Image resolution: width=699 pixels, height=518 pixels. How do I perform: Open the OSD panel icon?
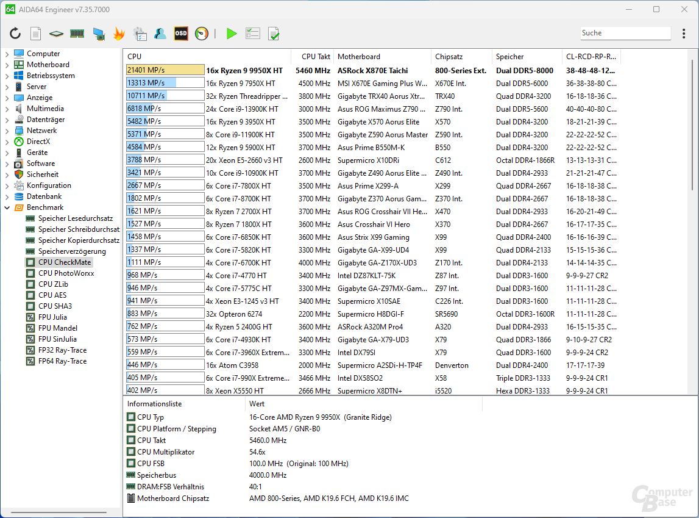(181, 34)
